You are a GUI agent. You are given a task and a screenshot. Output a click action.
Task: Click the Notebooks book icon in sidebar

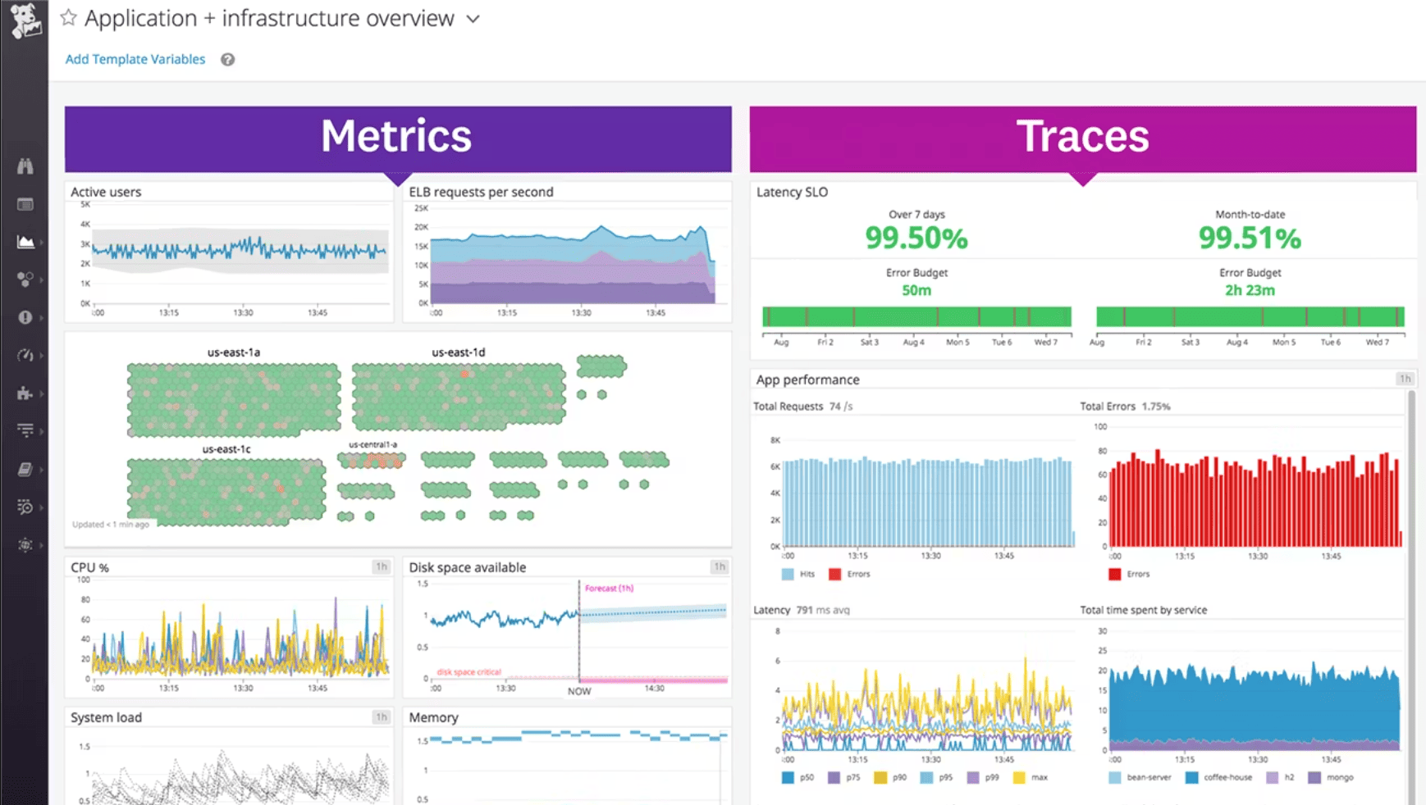(x=25, y=469)
